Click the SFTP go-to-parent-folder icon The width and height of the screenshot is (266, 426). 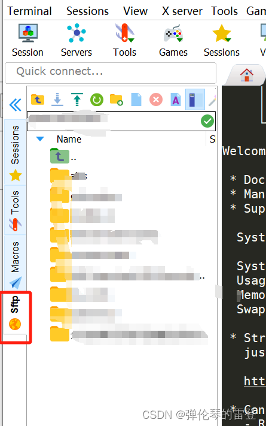pyautogui.click(x=38, y=99)
